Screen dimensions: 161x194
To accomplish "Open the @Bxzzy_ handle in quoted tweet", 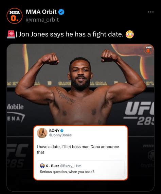I will (67, 166).
